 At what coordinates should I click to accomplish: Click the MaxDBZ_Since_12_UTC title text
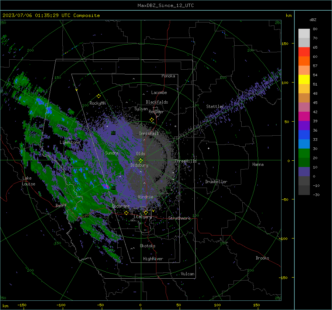pyautogui.click(x=166, y=6)
